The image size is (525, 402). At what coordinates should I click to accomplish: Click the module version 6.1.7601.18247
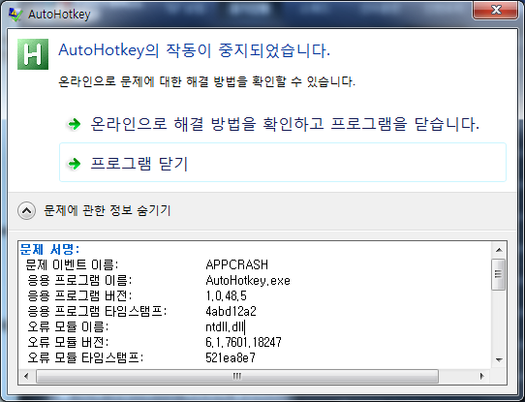[x=243, y=342]
